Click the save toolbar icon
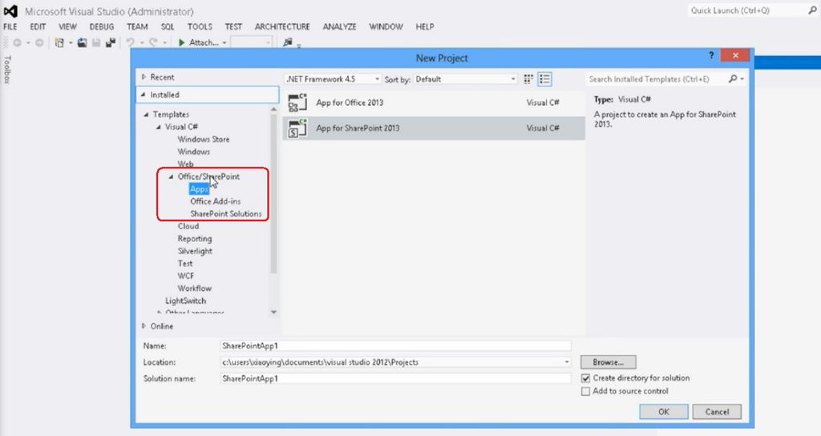Viewport: 821px width, 436px height. pos(96,43)
